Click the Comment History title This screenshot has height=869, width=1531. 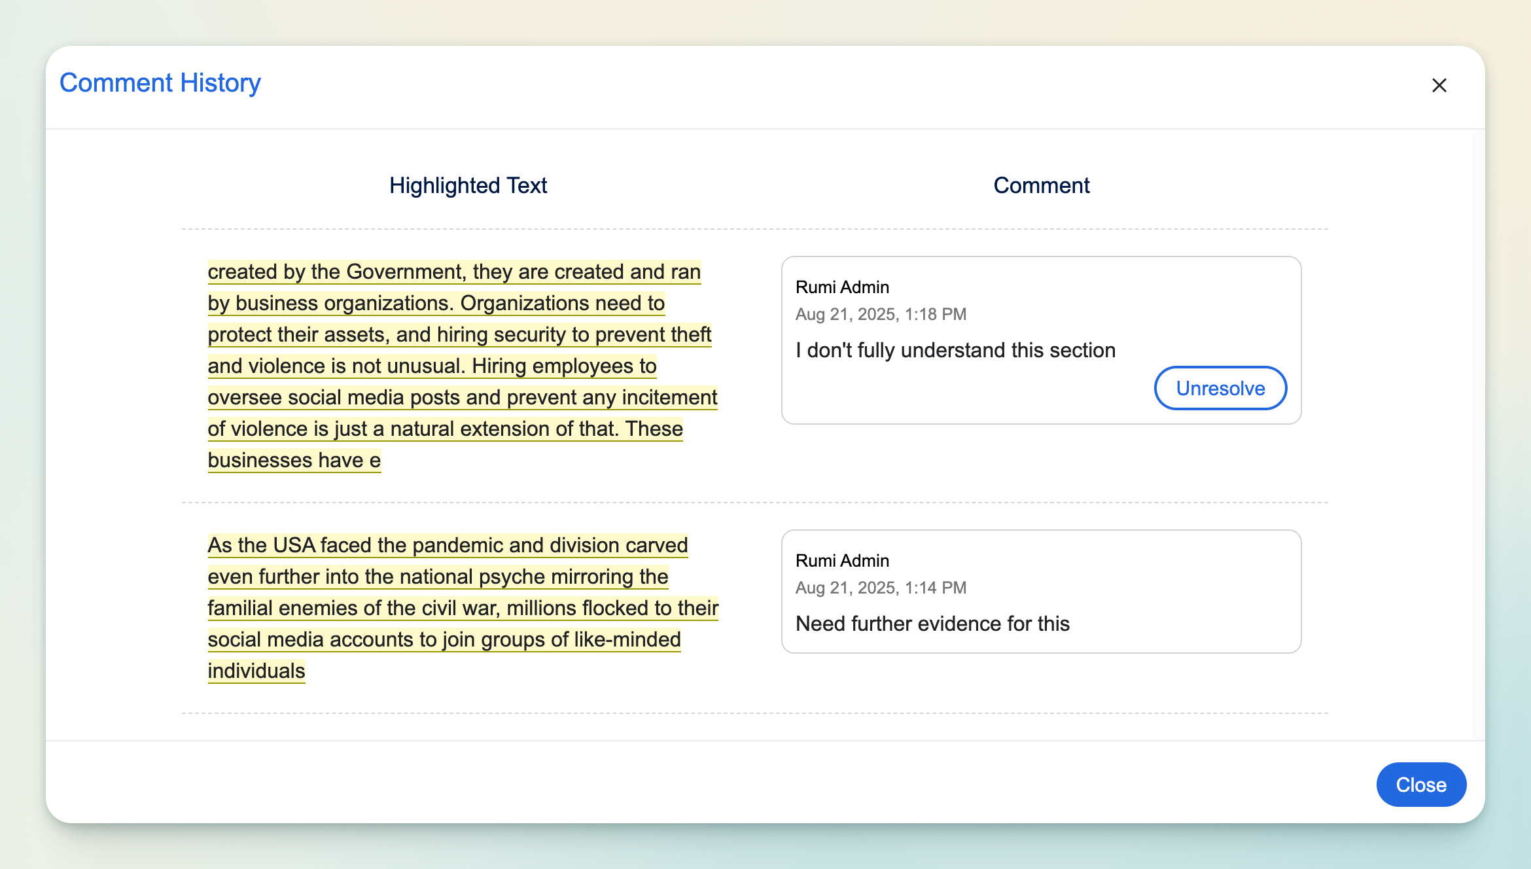(160, 83)
